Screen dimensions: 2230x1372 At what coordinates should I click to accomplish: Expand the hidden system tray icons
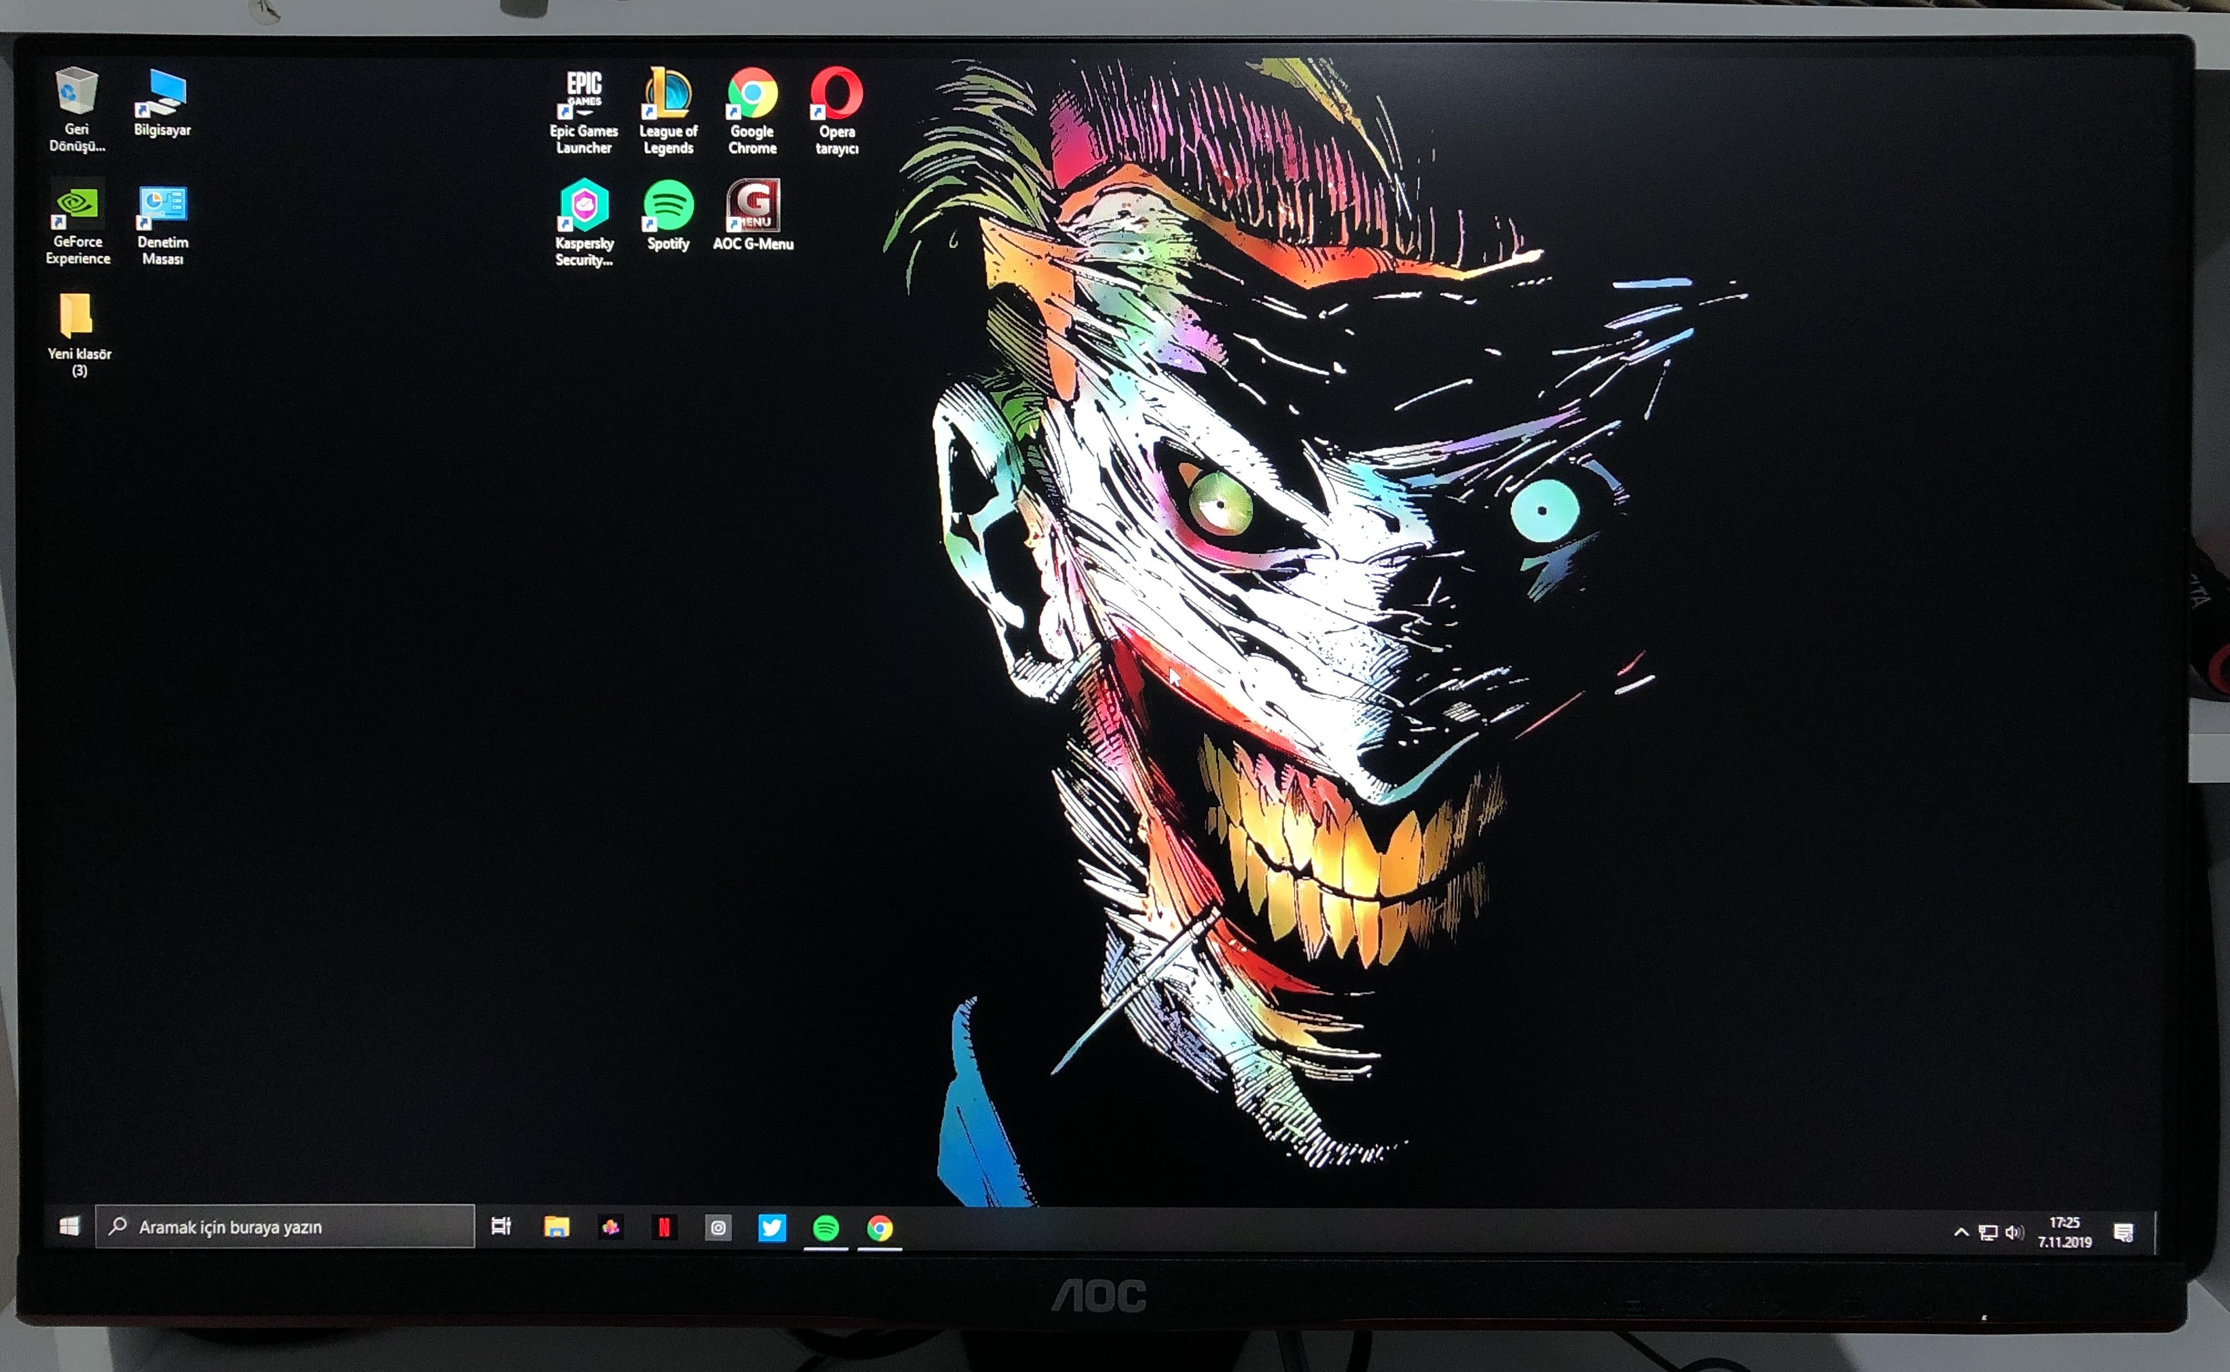(x=1960, y=1232)
